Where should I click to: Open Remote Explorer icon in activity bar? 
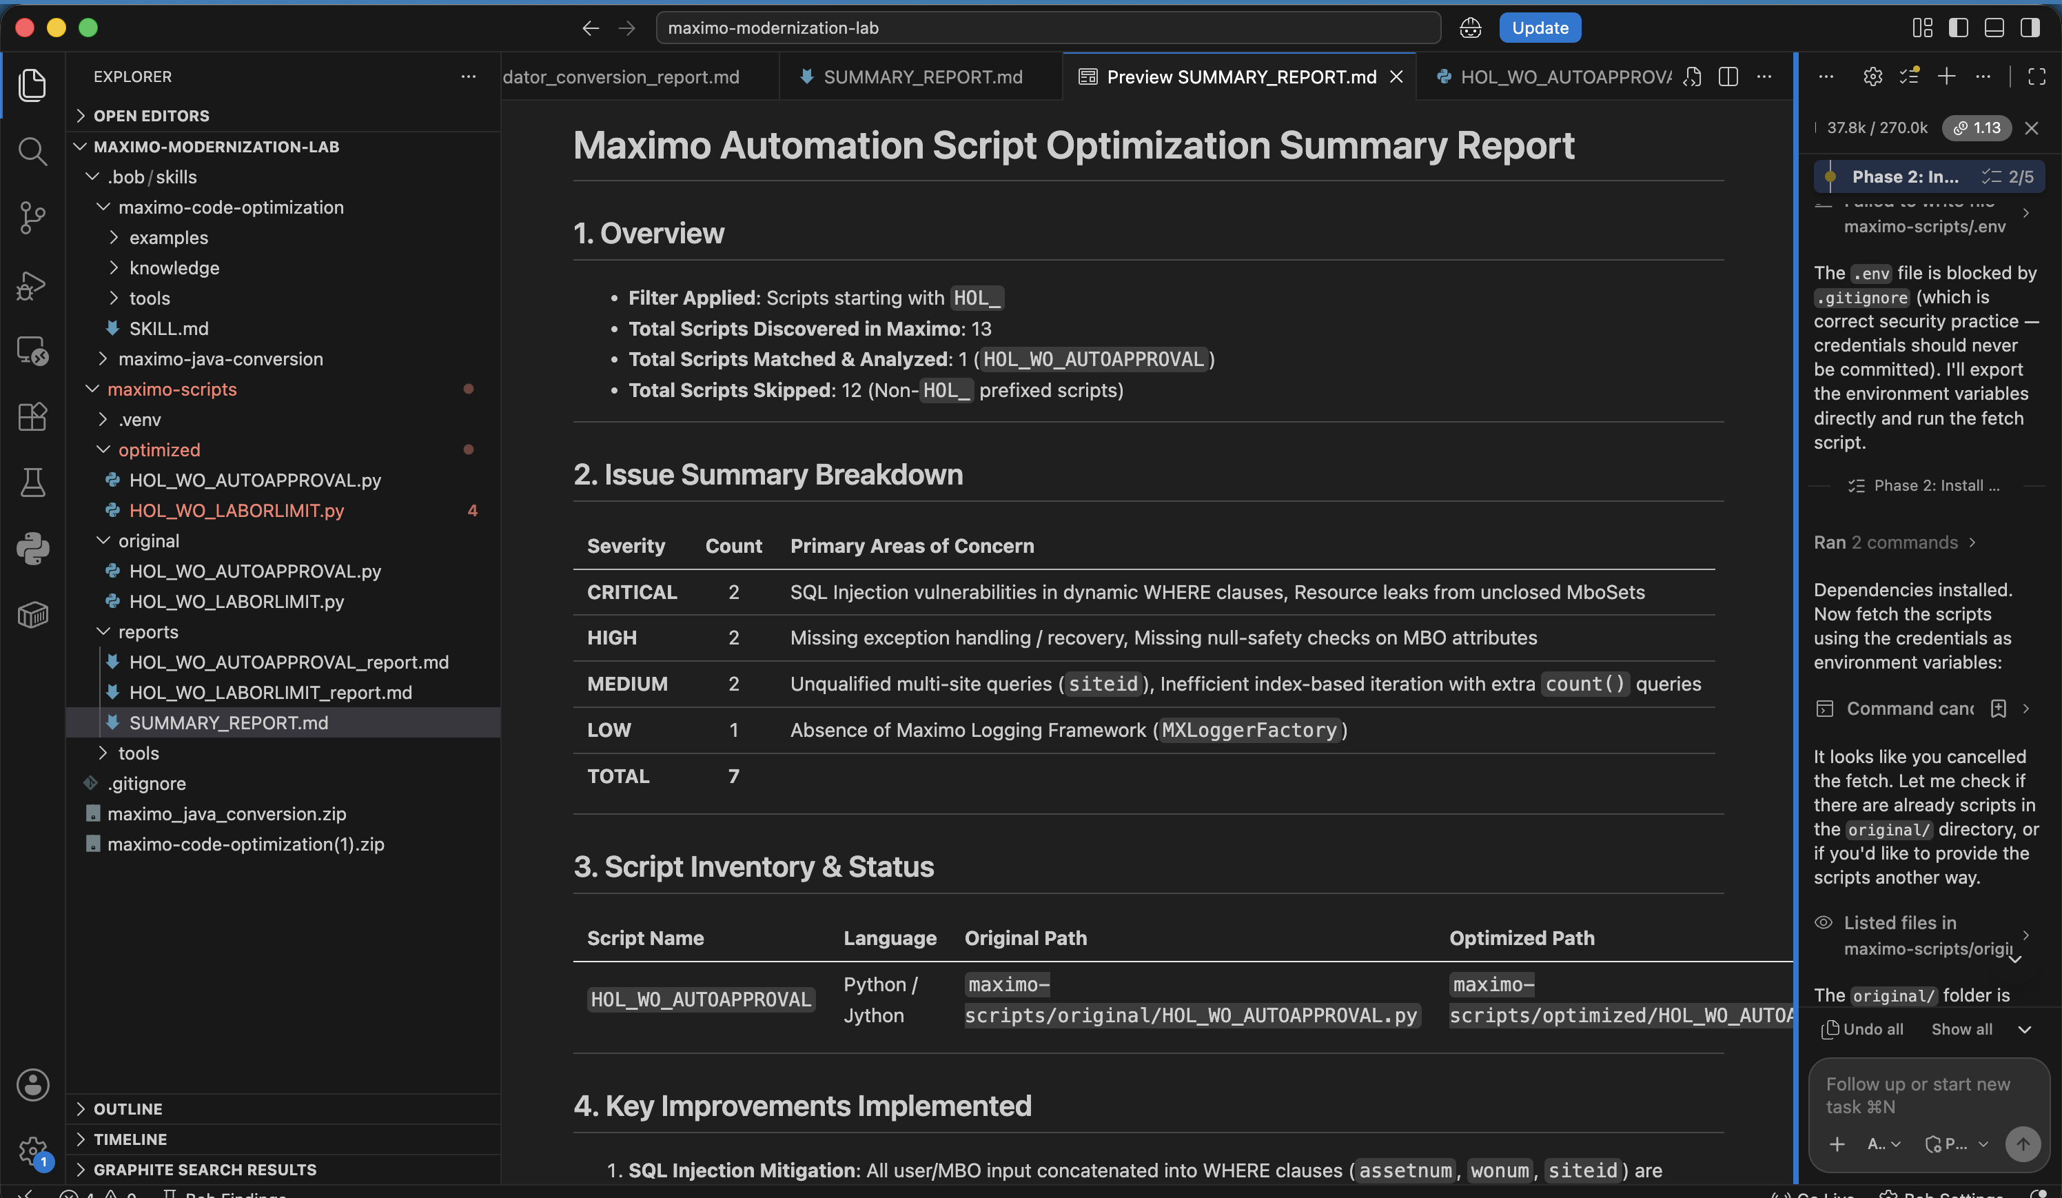click(x=32, y=351)
